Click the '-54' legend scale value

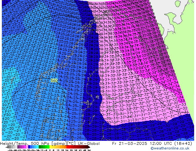click(10, 150)
